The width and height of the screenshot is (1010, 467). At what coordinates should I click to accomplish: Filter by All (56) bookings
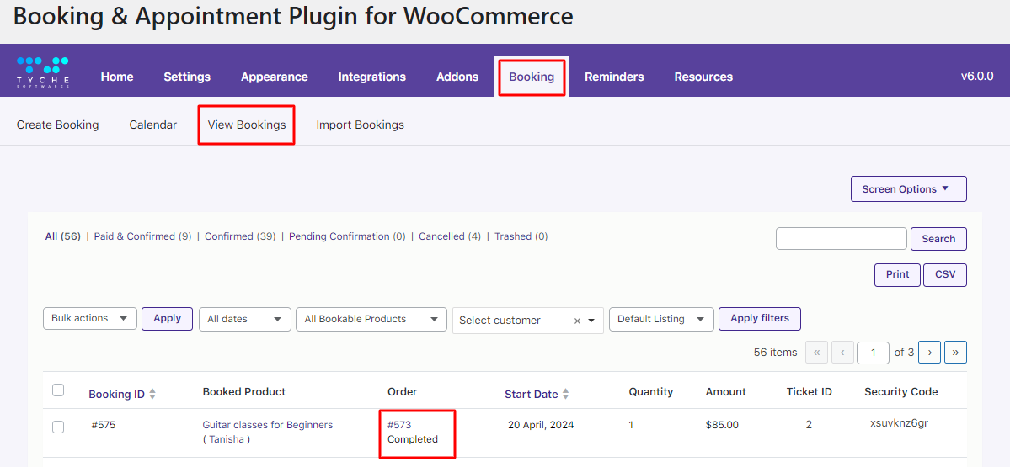[62, 236]
